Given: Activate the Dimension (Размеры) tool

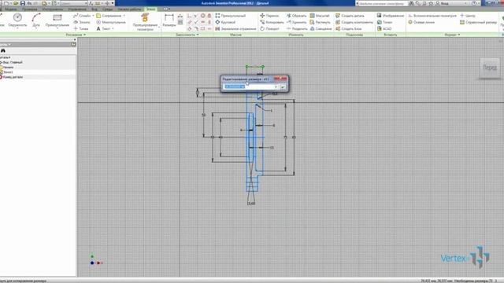Looking at the screenshot, I should (x=169, y=20).
